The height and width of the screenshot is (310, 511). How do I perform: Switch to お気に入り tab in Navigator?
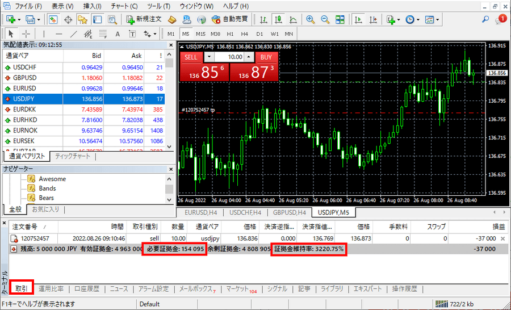45,210
